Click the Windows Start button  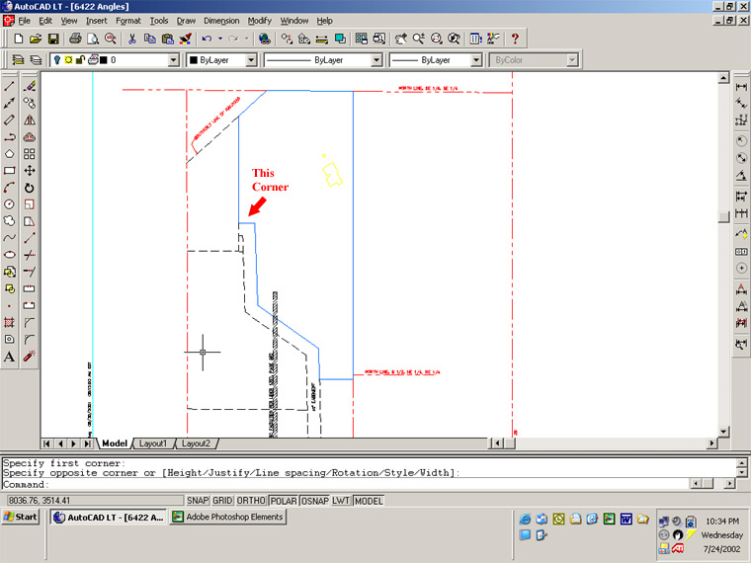click(x=21, y=517)
